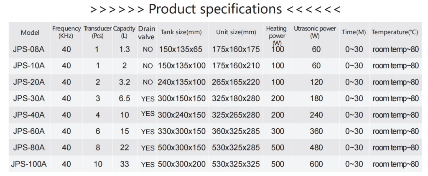Select the JPS-60A row label
Viewport: 428px width, 176px height.
point(29,131)
